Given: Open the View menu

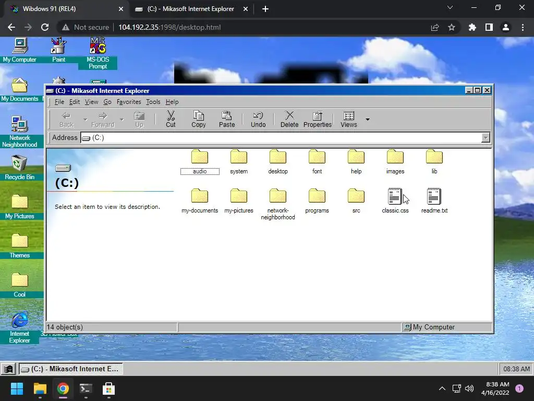Looking at the screenshot, I should (91, 102).
